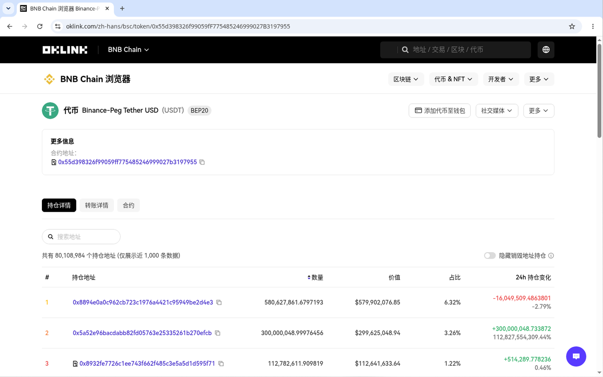Sort holders by 数量 column
Screen dimensions: 603x377
coord(315,278)
